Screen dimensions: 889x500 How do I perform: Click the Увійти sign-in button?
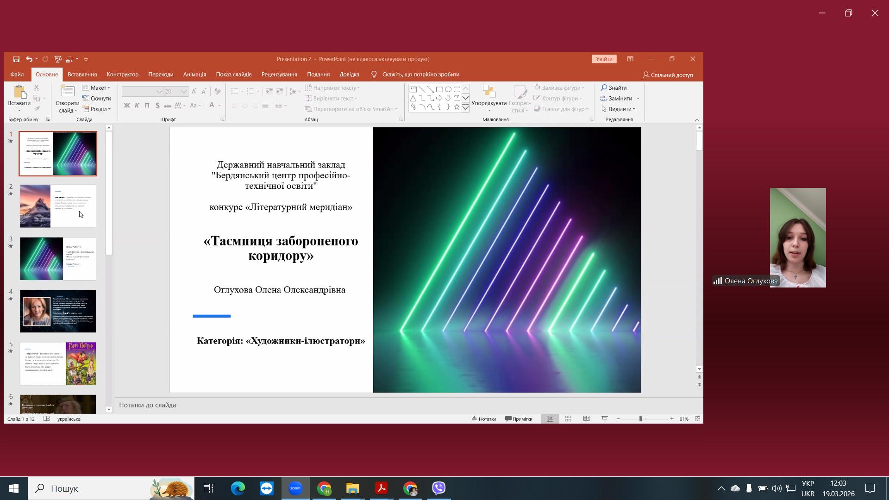[604, 59]
